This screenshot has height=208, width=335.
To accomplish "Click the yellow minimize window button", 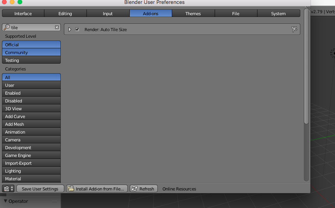I will pyautogui.click(x=12, y=2).
